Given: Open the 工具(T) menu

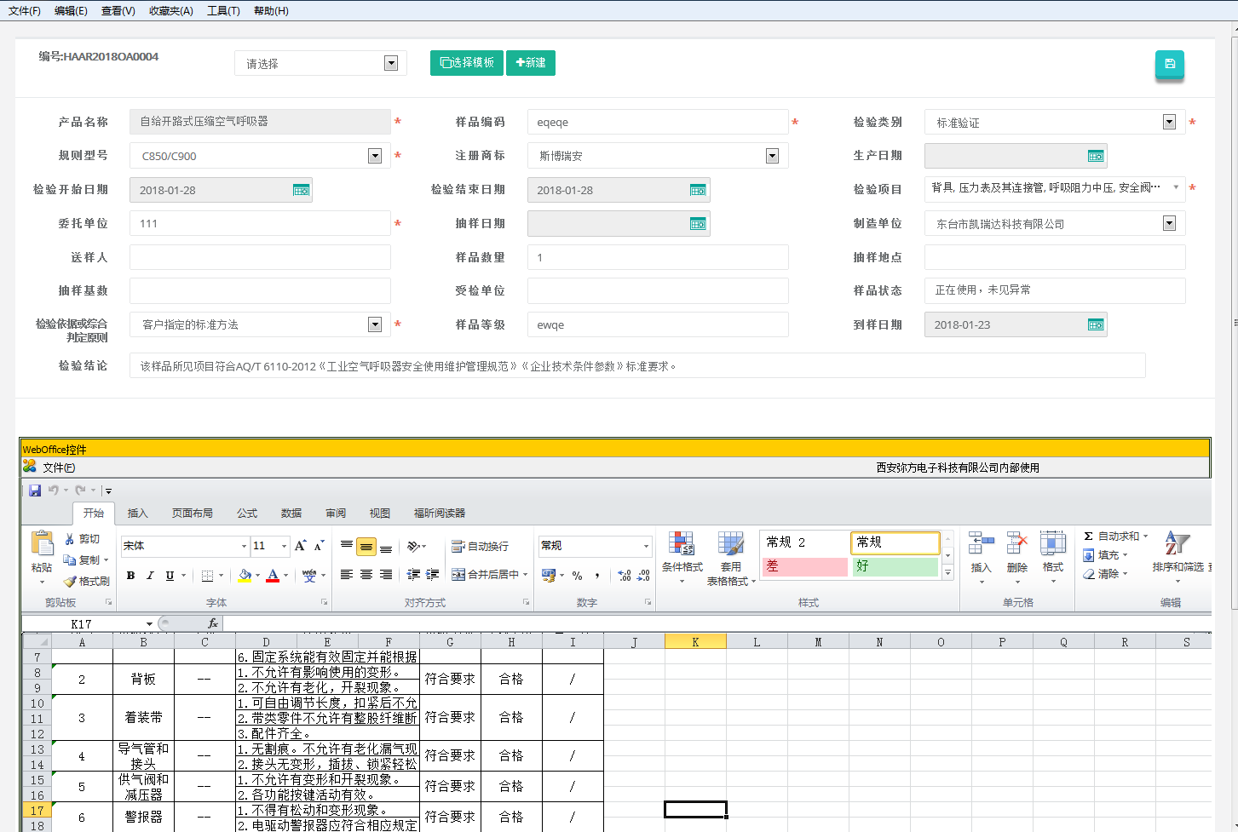Looking at the screenshot, I should (223, 11).
